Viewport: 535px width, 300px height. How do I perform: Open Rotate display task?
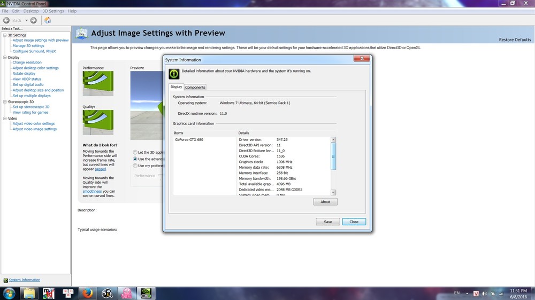(24, 73)
